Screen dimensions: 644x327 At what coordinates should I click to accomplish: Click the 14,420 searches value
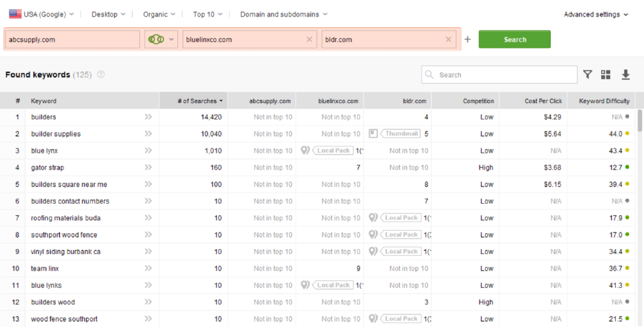(211, 117)
